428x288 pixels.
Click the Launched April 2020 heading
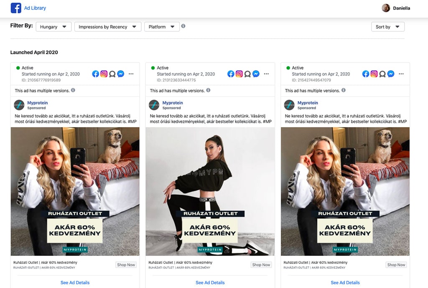[x=34, y=52]
